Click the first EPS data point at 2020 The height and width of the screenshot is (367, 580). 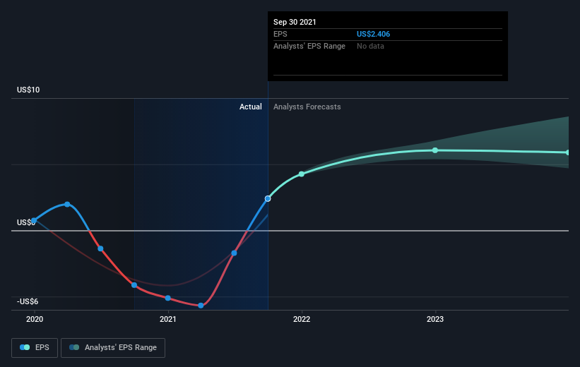pyautogui.click(x=34, y=221)
